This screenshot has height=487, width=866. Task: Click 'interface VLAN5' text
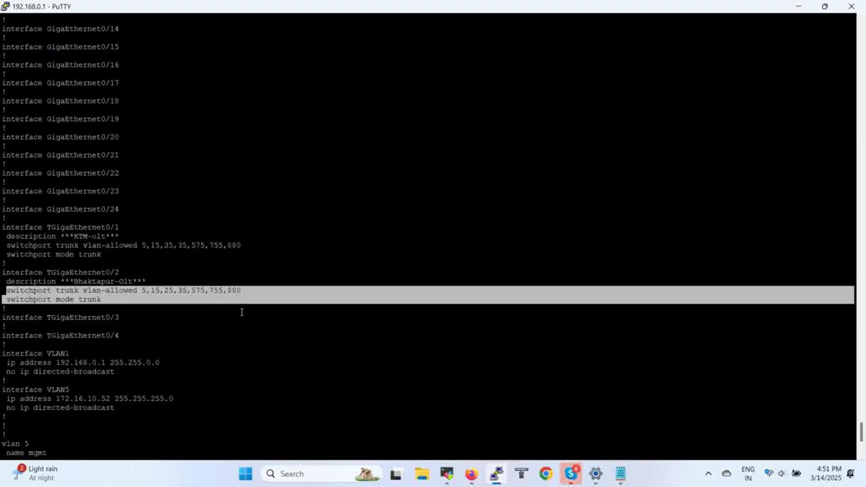click(x=35, y=390)
